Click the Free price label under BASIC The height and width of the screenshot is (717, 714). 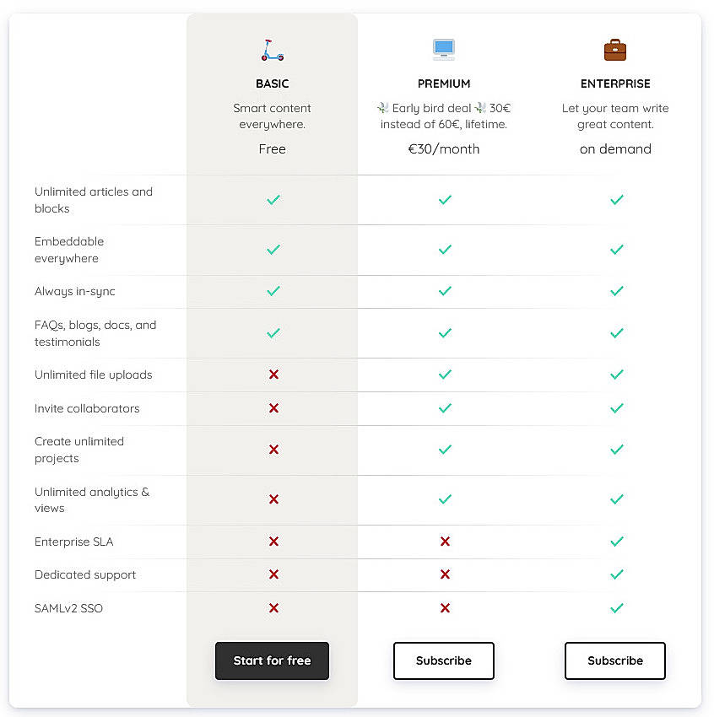click(272, 148)
